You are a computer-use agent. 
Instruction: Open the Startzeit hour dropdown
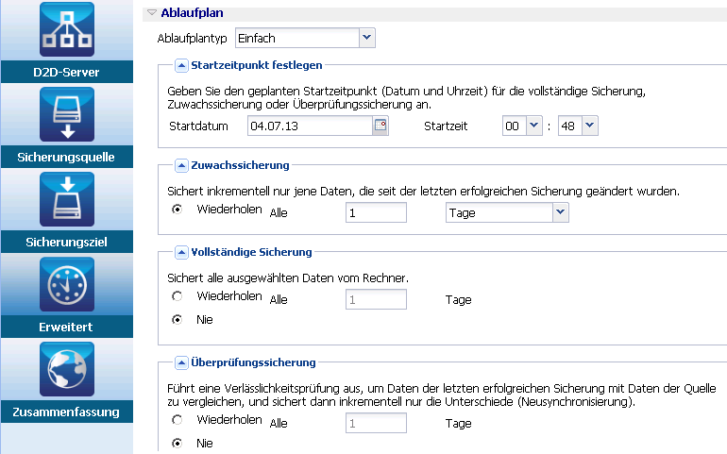533,126
